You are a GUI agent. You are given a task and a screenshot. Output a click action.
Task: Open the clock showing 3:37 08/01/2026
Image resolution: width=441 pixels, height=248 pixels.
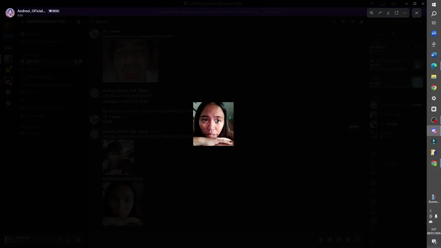pyautogui.click(x=434, y=231)
